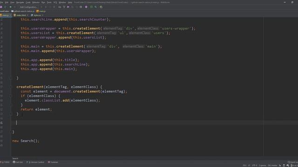Click the classList.add(elementClass) line
This screenshot has width=298, height=167.
62,101
